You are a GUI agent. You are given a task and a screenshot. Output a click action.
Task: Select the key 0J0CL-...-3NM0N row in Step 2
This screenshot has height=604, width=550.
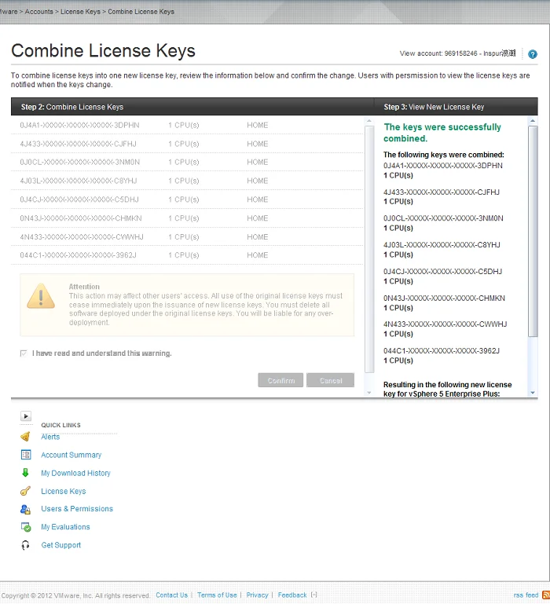click(x=187, y=162)
